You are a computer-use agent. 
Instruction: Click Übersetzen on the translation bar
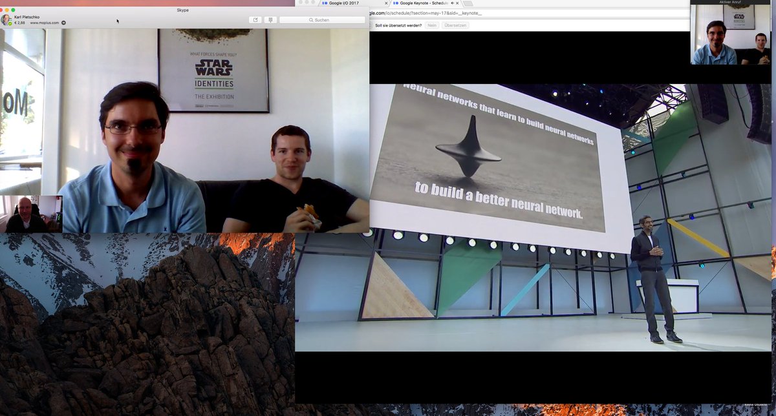455,25
